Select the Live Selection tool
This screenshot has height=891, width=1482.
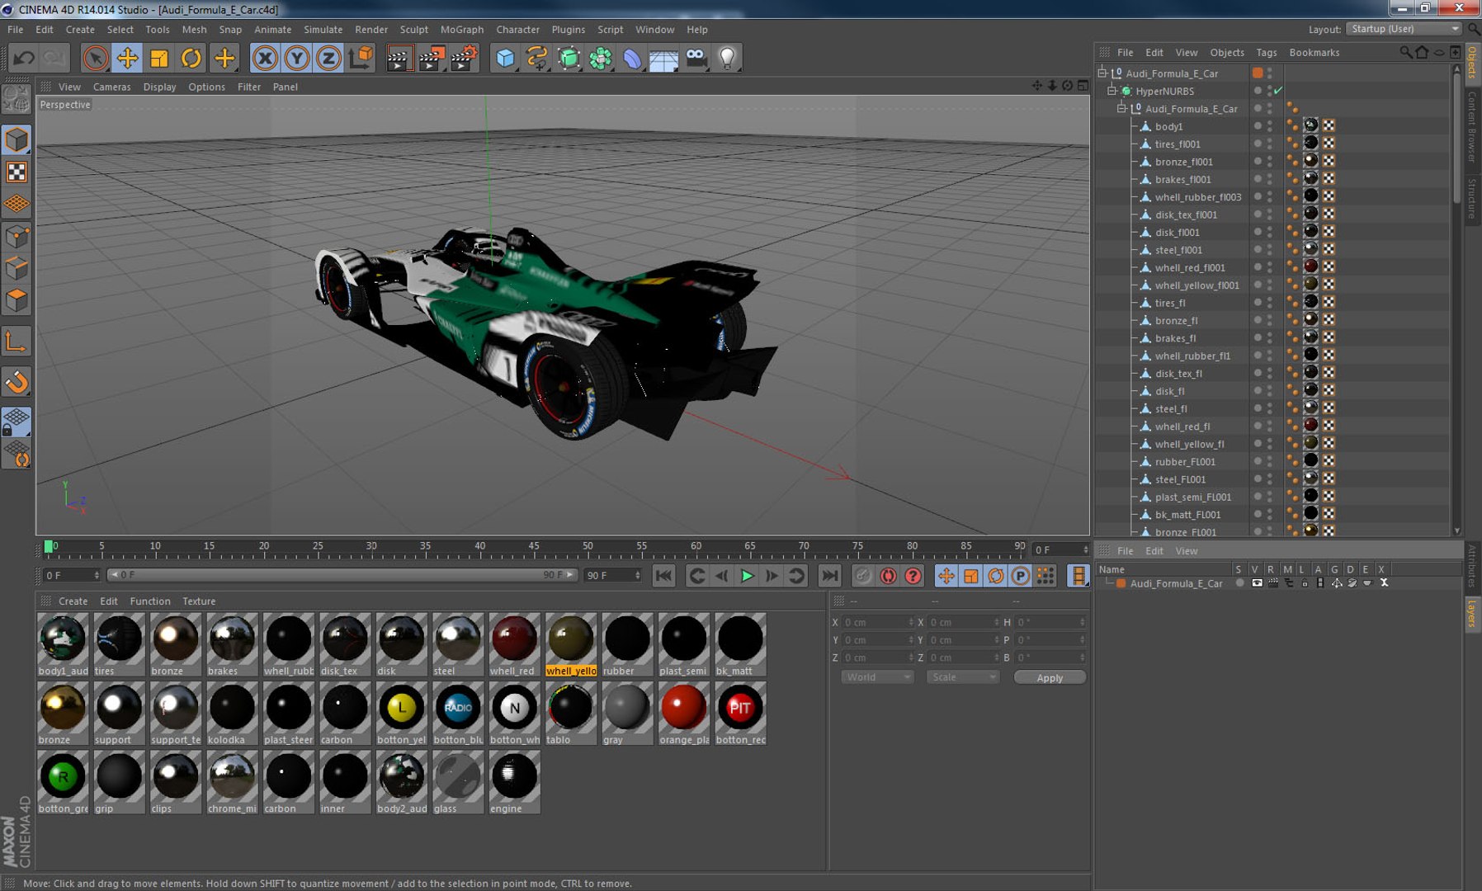95,58
